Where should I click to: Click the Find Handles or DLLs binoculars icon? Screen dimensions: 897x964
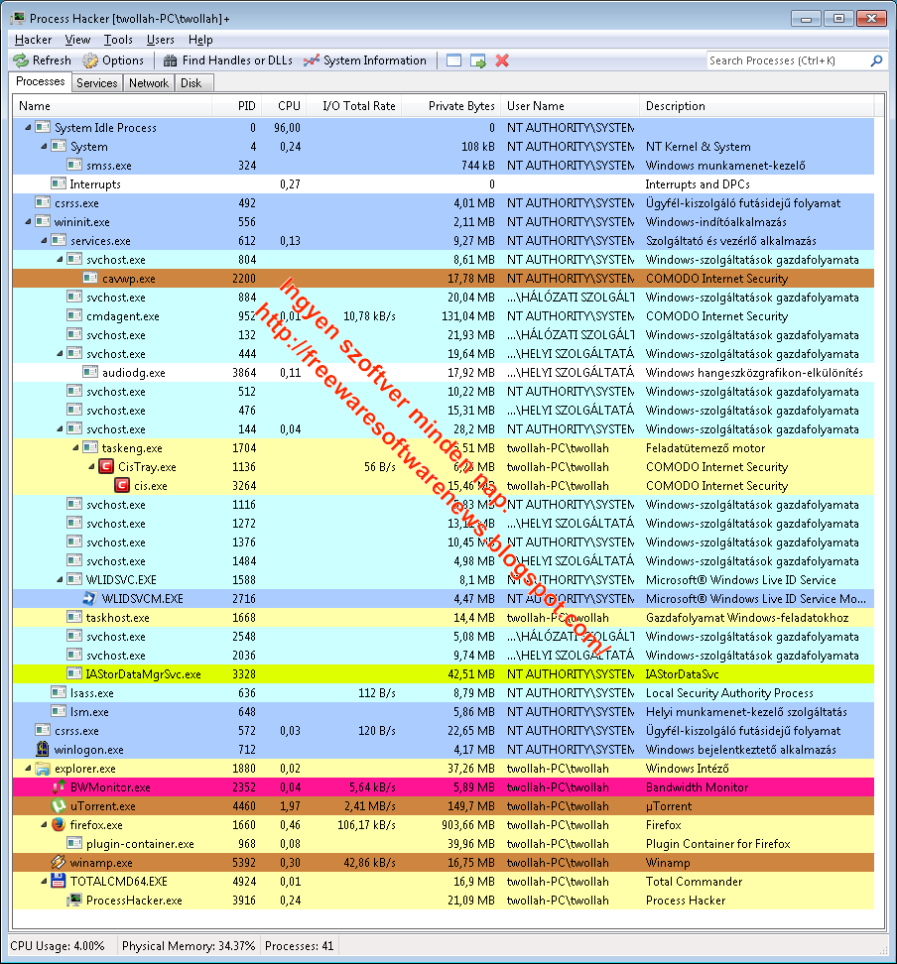pos(170,60)
